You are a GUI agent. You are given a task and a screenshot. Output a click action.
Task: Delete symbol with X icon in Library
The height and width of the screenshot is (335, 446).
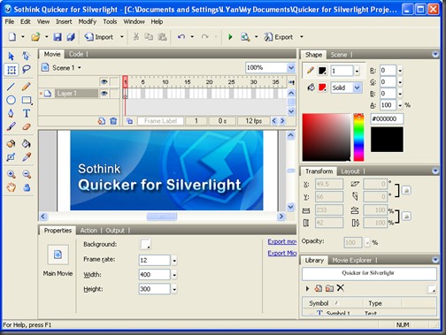341,288
